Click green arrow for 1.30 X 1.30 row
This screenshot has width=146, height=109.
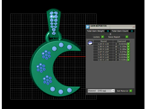tap(128, 47)
